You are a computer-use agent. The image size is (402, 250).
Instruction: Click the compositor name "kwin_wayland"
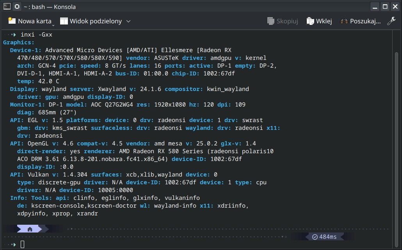[x=228, y=89]
